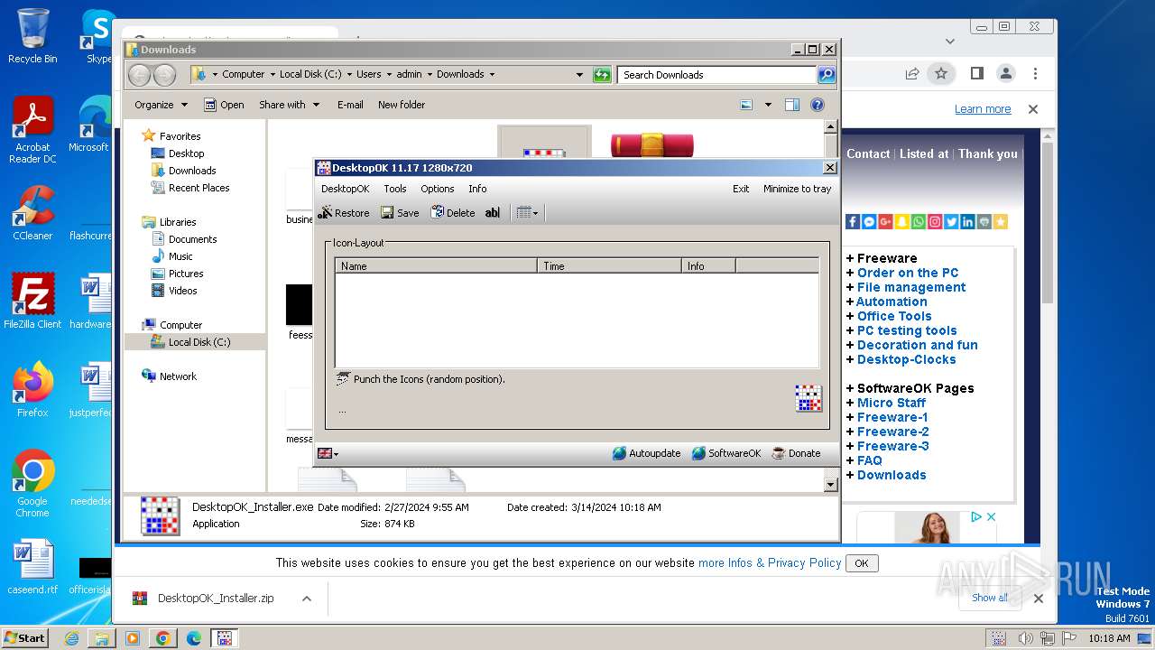The width and height of the screenshot is (1155, 650).
Task: Open the Organize dropdown in Explorer
Action: pyautogui.click(x=161, y=105)
